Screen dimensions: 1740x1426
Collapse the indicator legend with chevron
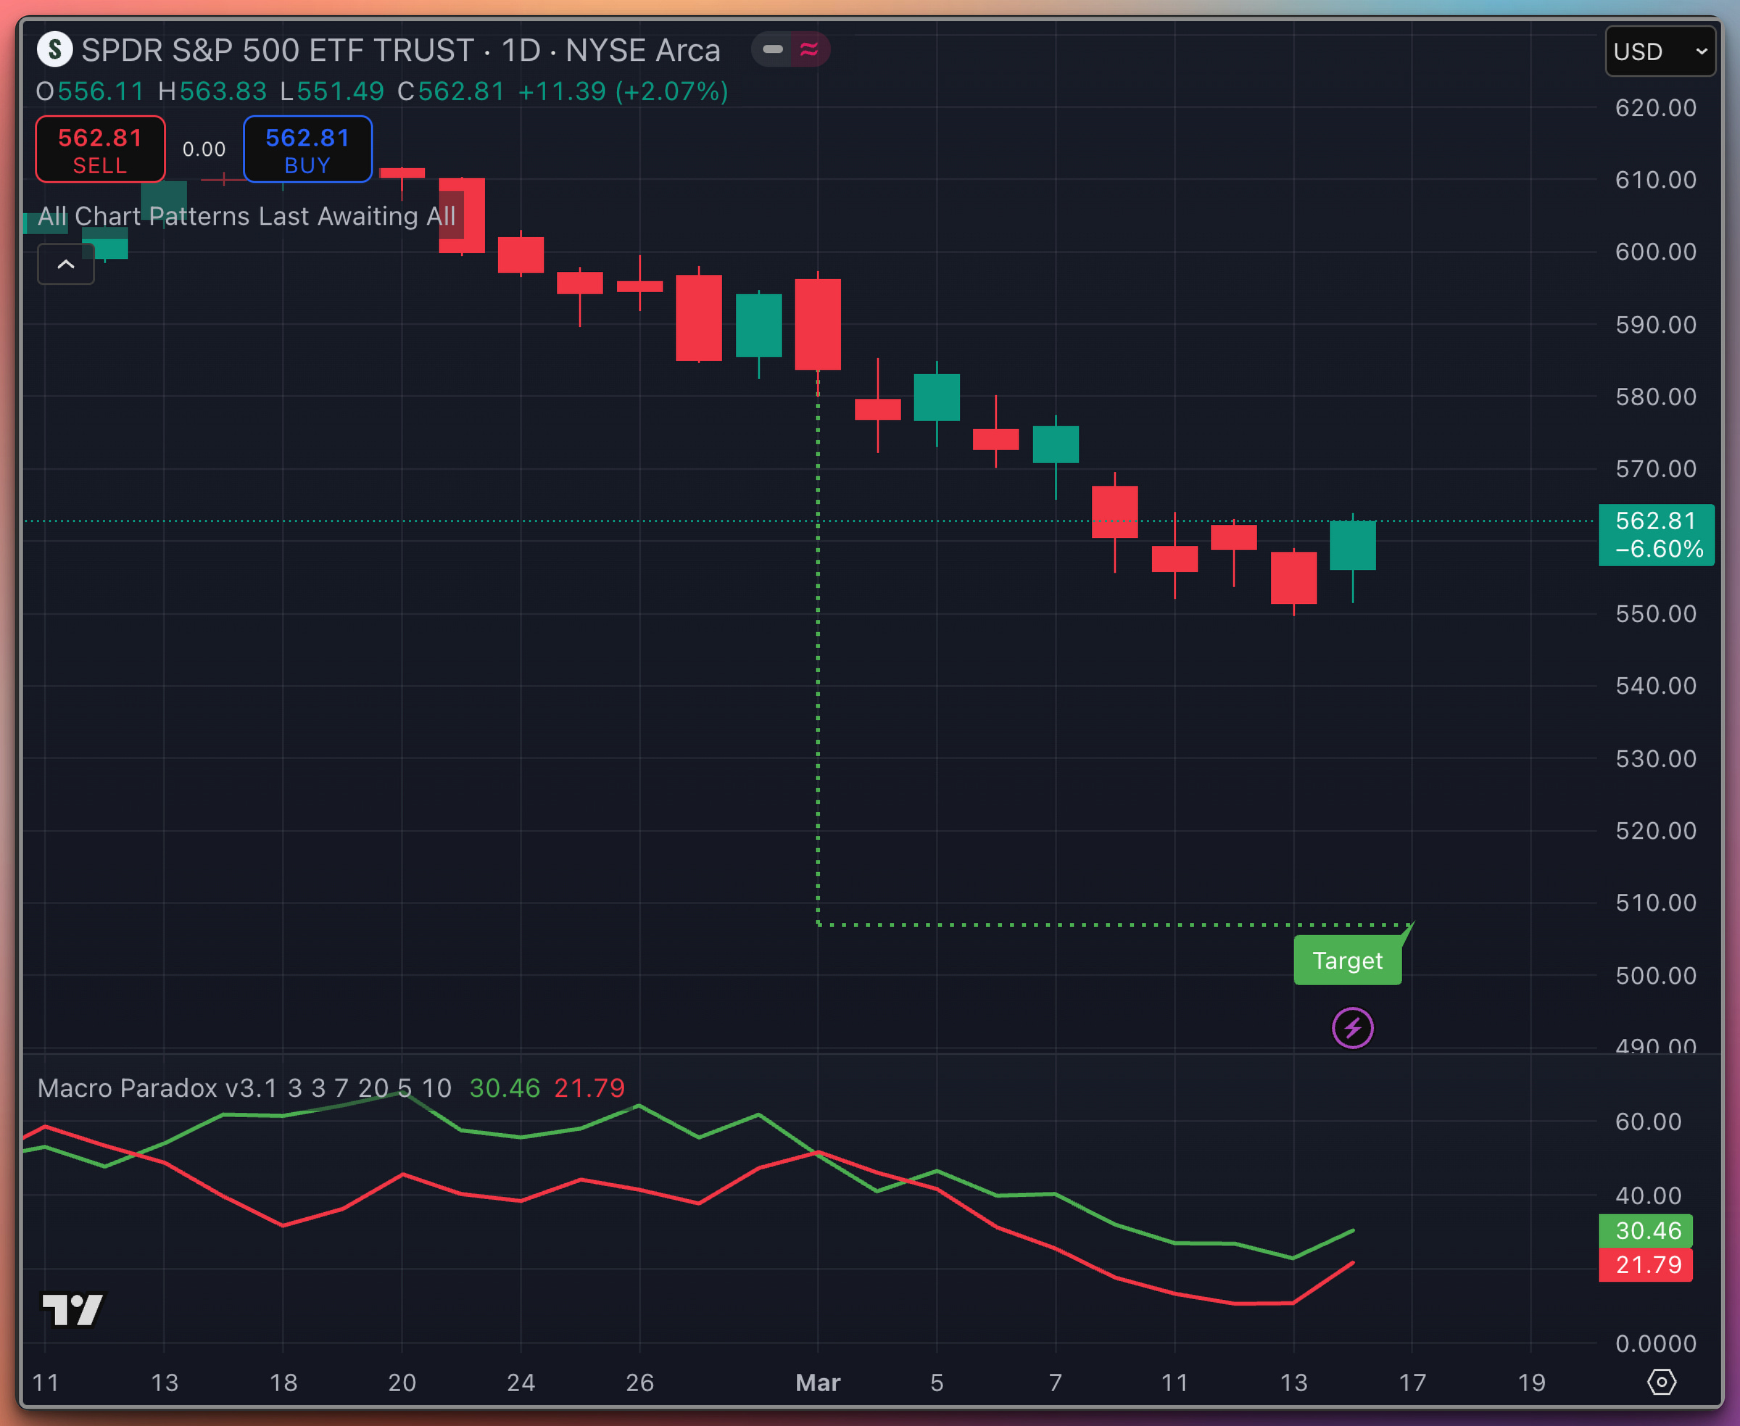coord(66,265)
